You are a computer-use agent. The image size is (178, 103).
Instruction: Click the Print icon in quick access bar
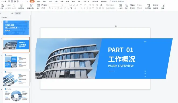(15, 1)
